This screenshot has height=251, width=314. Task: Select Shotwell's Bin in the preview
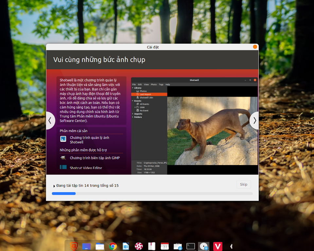pyautogui.click(x=145, y=98)
